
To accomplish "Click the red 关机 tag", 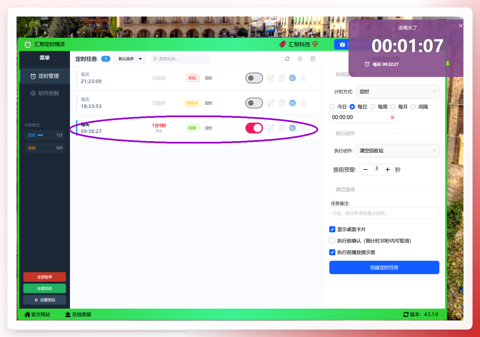I will pyautogui.click(x=192, y=78).
